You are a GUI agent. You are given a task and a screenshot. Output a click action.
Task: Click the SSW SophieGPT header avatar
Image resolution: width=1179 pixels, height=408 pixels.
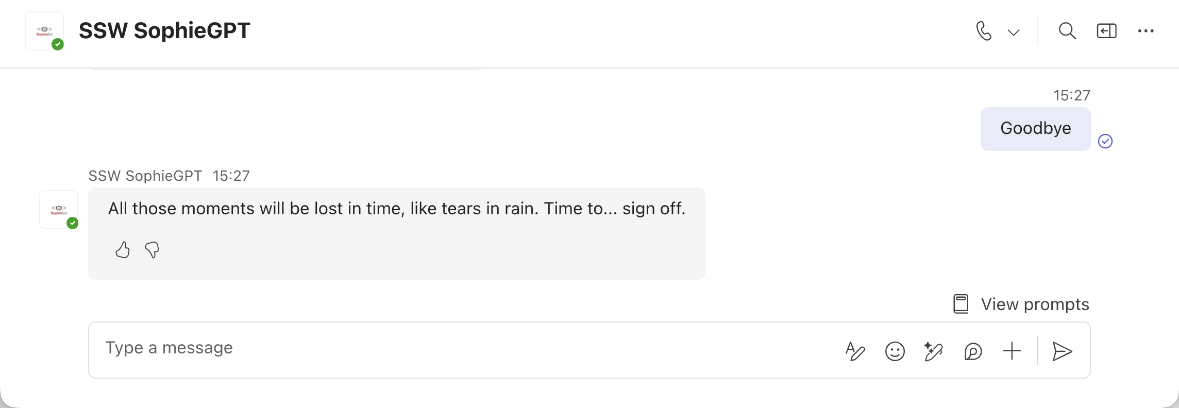[x=45, y=31]
